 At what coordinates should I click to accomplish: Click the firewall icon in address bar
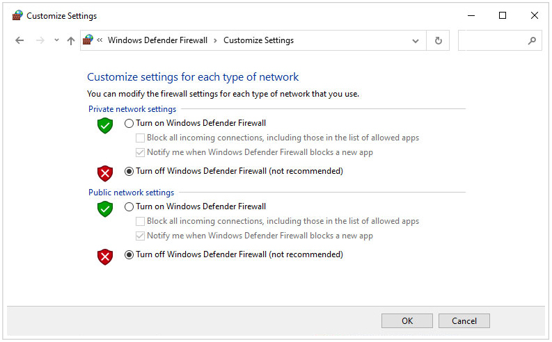click(x=88, y=40)
